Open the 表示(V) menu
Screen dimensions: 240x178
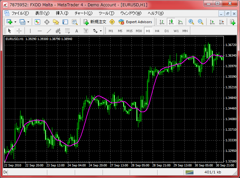pos(42,13)
